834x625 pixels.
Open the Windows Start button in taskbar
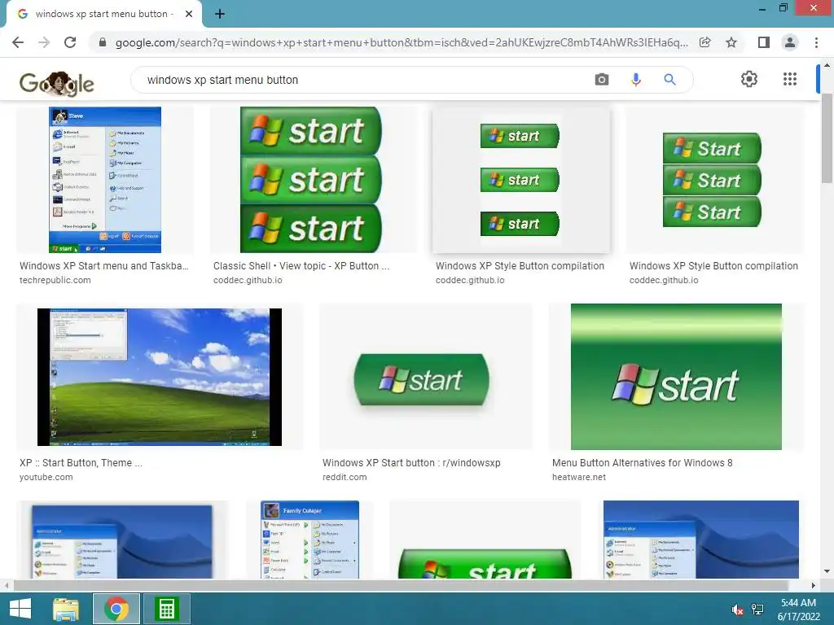(x=20, y=609)
